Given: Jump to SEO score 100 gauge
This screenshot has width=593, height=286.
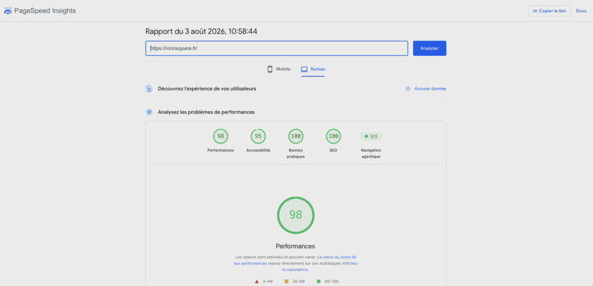Looking at the screenshot, I should (333, 136).
